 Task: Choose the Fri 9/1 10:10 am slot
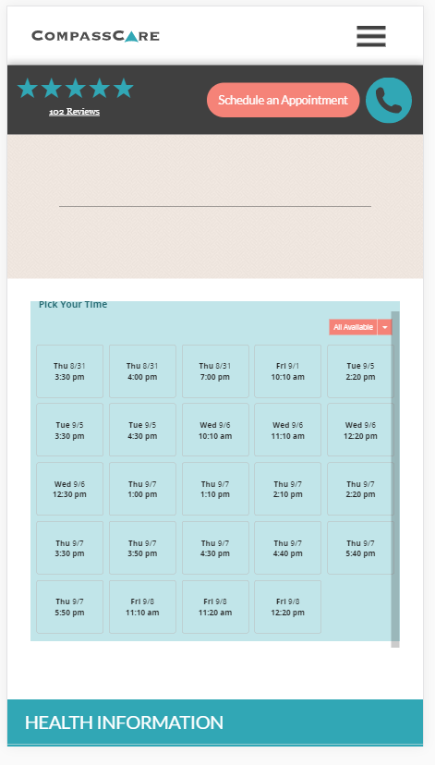[288, 371]
